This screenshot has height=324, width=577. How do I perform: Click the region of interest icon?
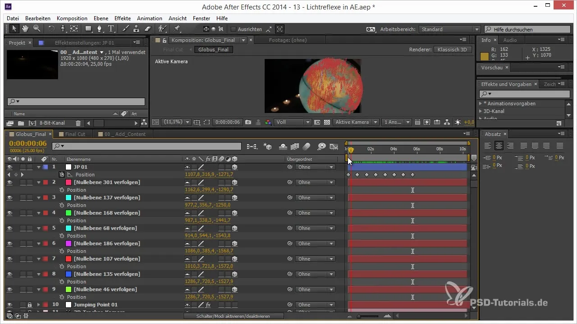[x=207, y=122]
